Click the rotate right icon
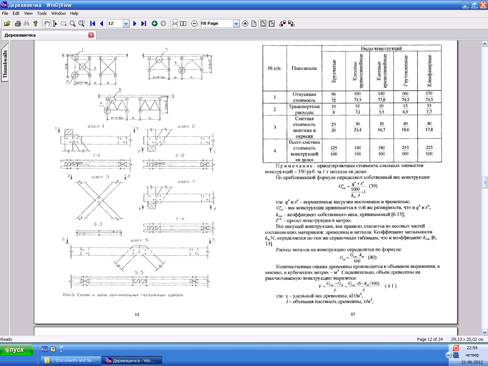This screenshot has width=488, height=366. [291, 24]
